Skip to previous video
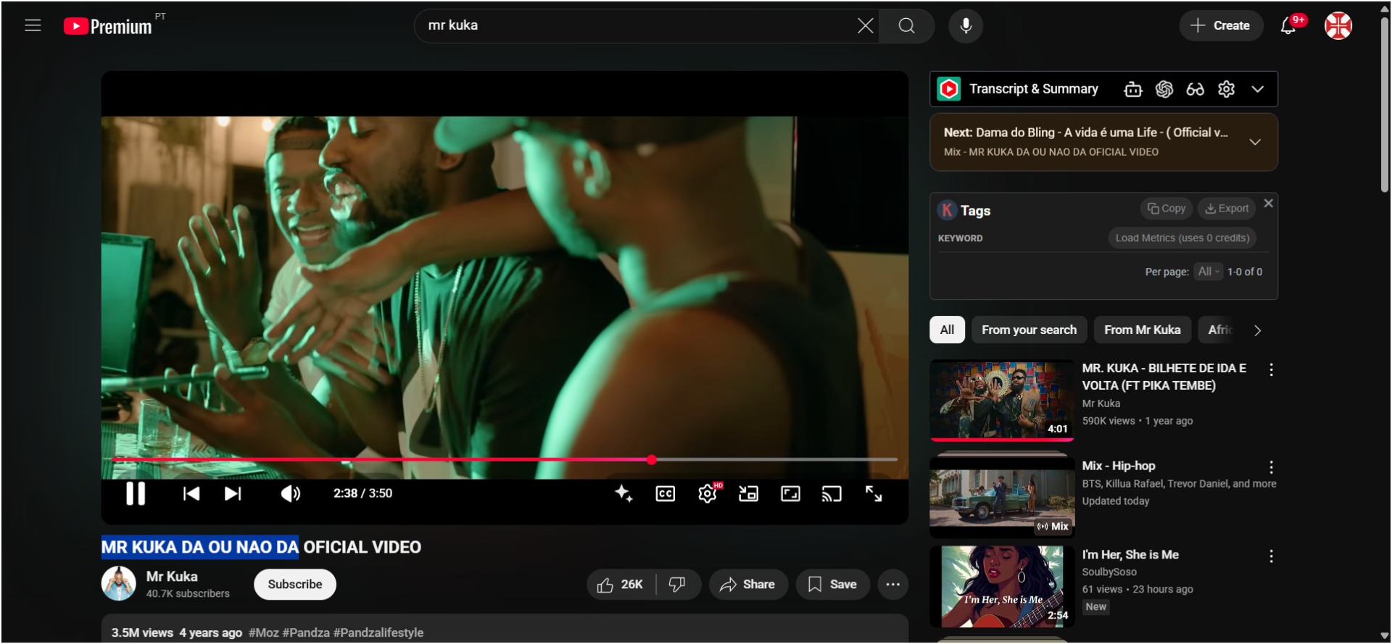Screen dimensions: 1392x644 click(x=191, y=493)
